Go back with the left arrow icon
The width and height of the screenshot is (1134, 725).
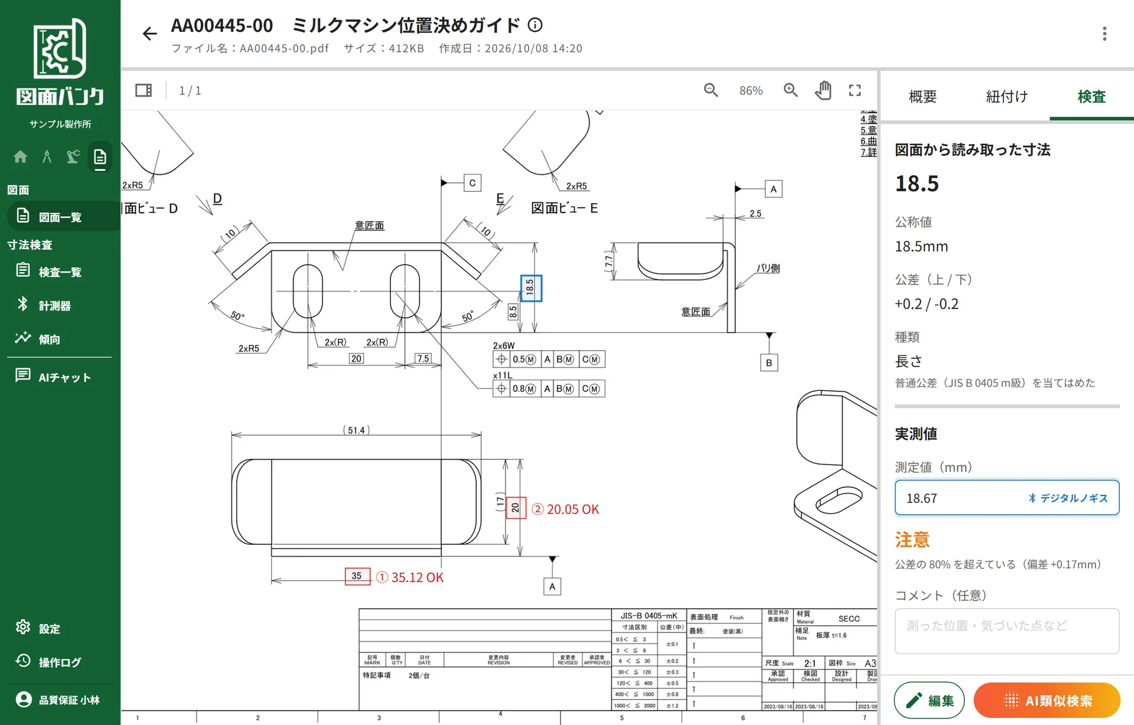point(149,34)
